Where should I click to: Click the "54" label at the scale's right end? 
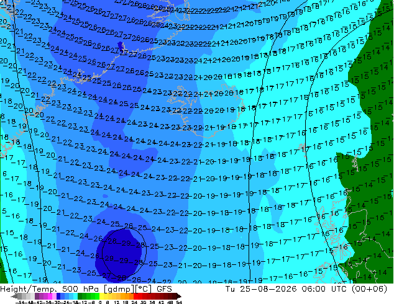pyautogui.click(x=179, y=303)
